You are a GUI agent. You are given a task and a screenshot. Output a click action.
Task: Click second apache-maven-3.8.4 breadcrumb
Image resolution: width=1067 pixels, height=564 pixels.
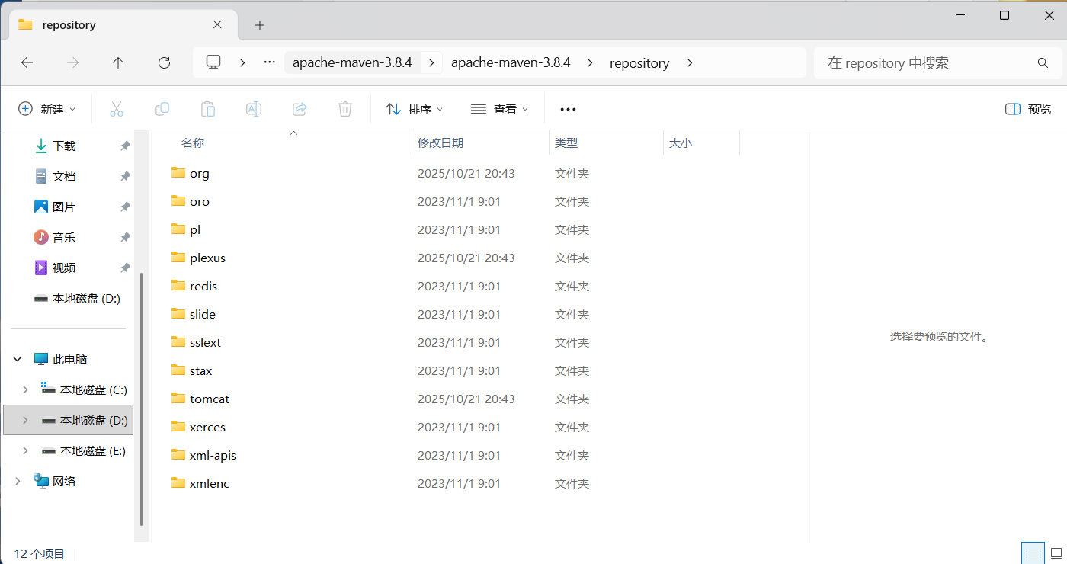(x=511, y=62)
